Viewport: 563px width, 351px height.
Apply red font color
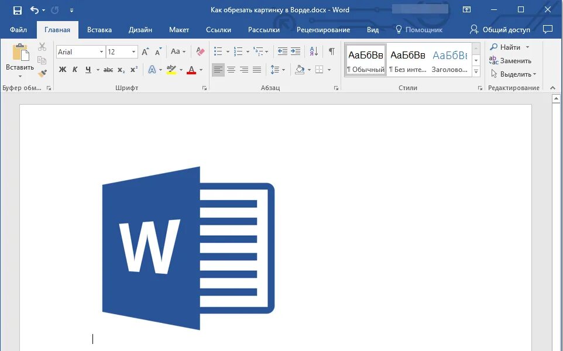point(191,70)
